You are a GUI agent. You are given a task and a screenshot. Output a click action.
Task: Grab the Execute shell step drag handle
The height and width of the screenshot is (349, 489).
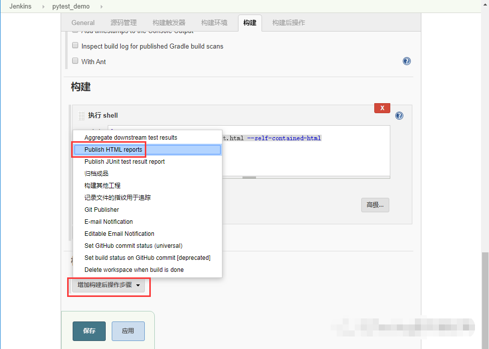tap(81, 116)
